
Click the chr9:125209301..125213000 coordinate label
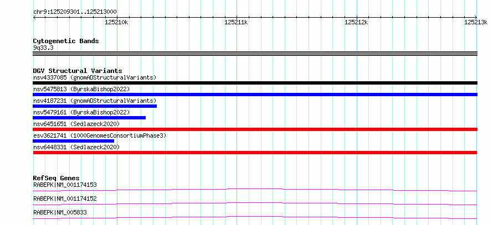click(75, 12)
